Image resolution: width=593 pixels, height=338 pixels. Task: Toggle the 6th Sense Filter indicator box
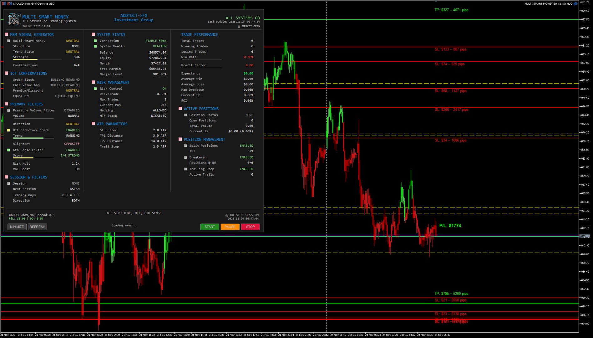click(x=8, y=150)
